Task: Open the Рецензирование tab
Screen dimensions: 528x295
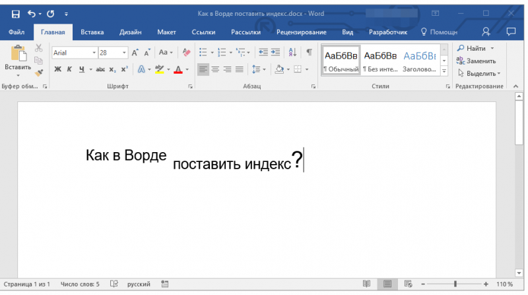Action: point(302,32)
